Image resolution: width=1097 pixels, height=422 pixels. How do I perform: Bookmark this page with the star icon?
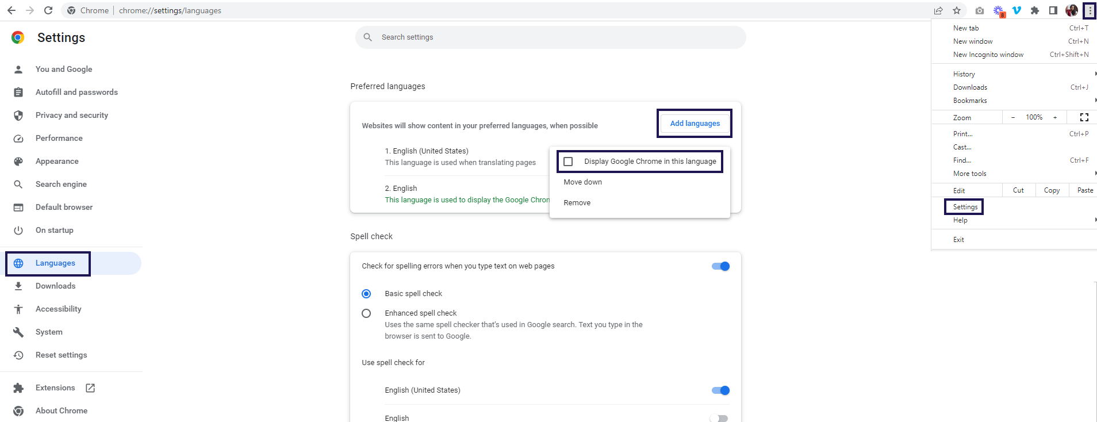pyautogui.click(x=957, y=10)
